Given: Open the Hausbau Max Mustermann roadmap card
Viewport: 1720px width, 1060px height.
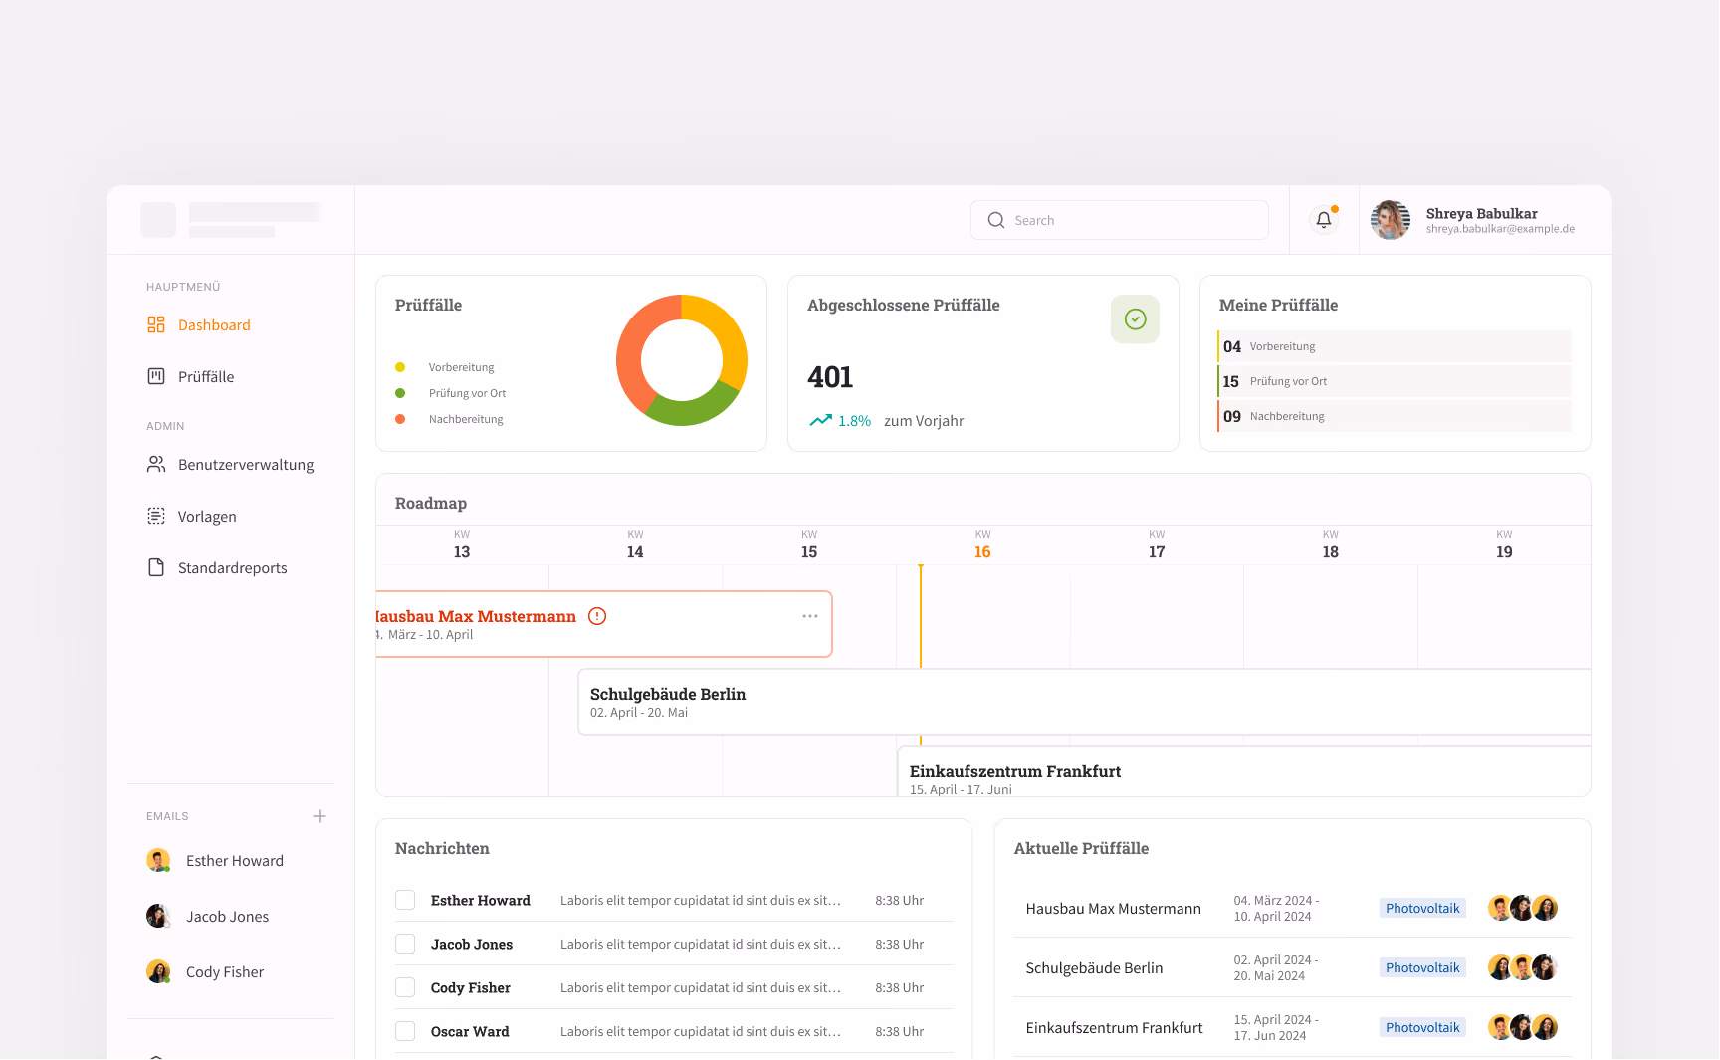Looking at the screenshot, I should pos(604,624).
